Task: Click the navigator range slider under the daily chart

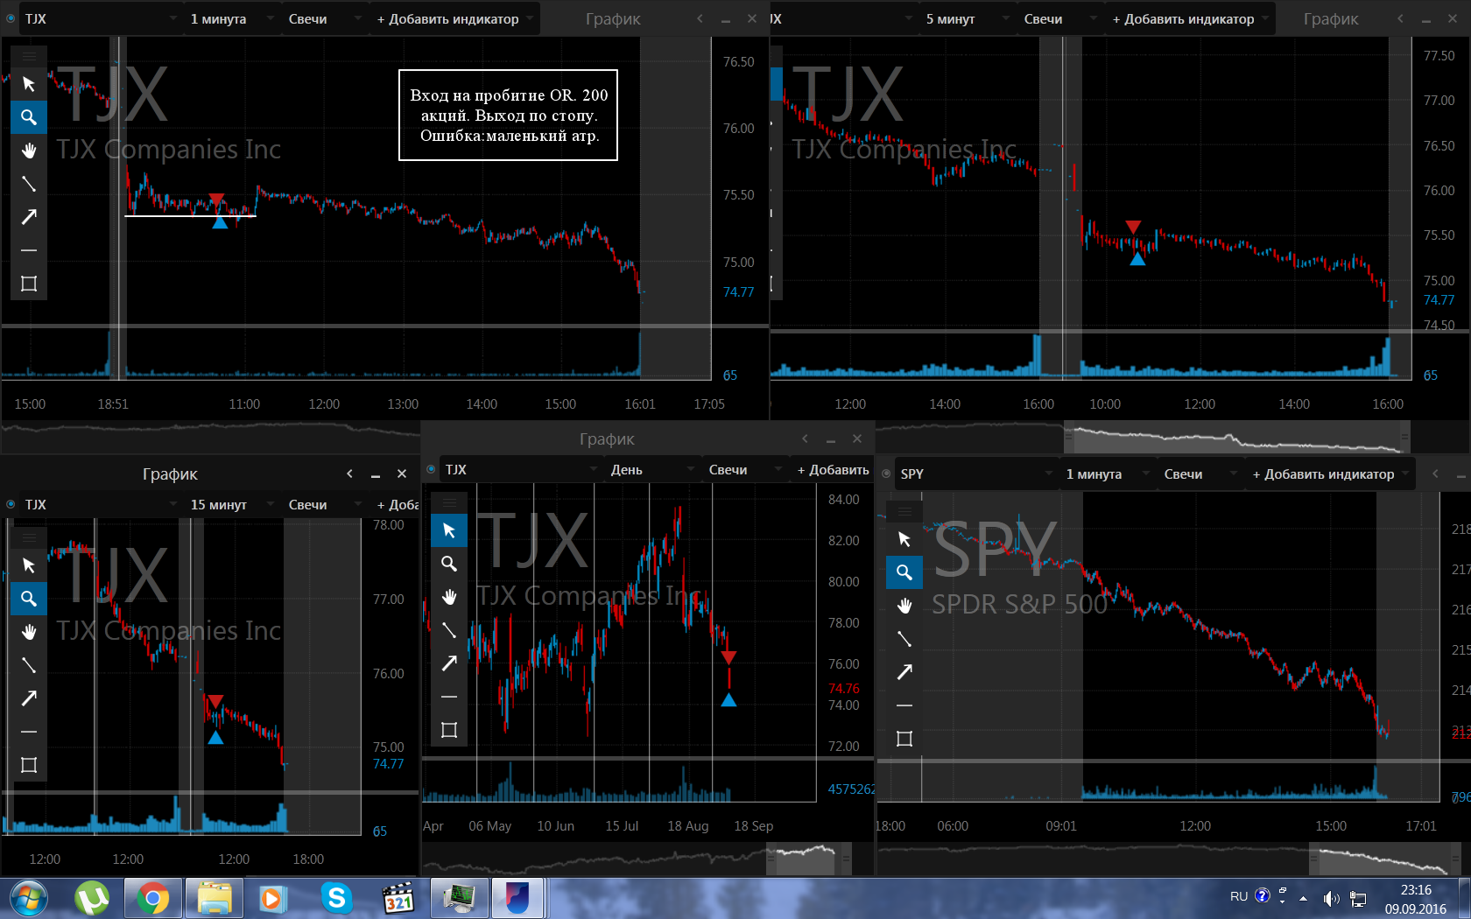Action: click(x=808, y=858)
